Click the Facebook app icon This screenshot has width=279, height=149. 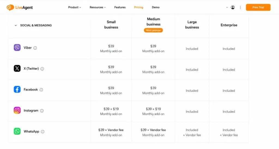pos(17,89)
